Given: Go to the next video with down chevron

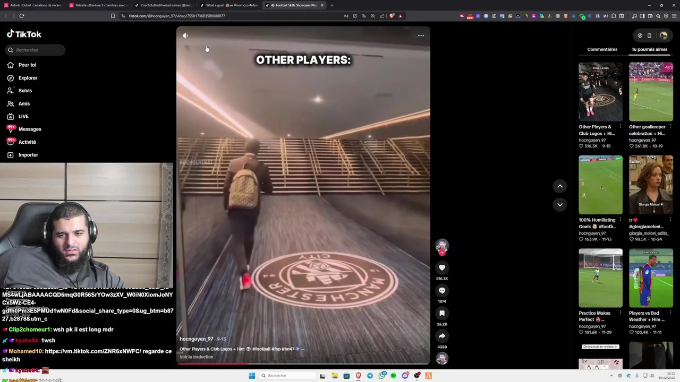Looking at the screenshot, I should [x=560, y=205].
